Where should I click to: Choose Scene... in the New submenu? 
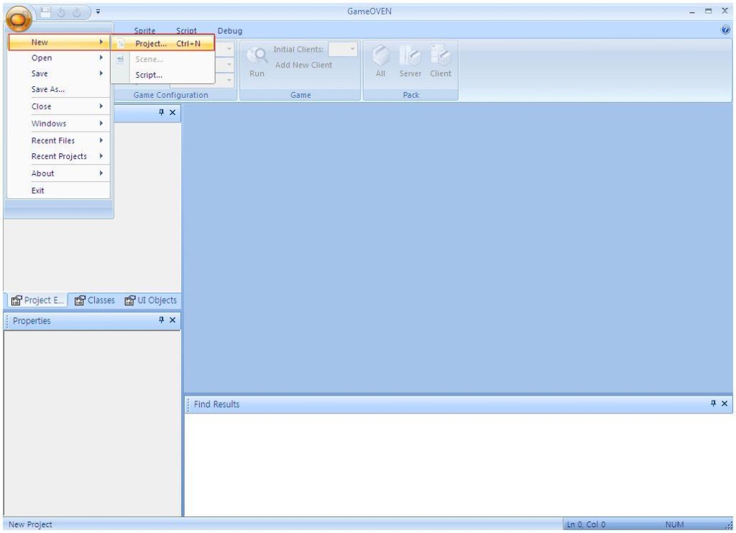(x=163, y=59)
